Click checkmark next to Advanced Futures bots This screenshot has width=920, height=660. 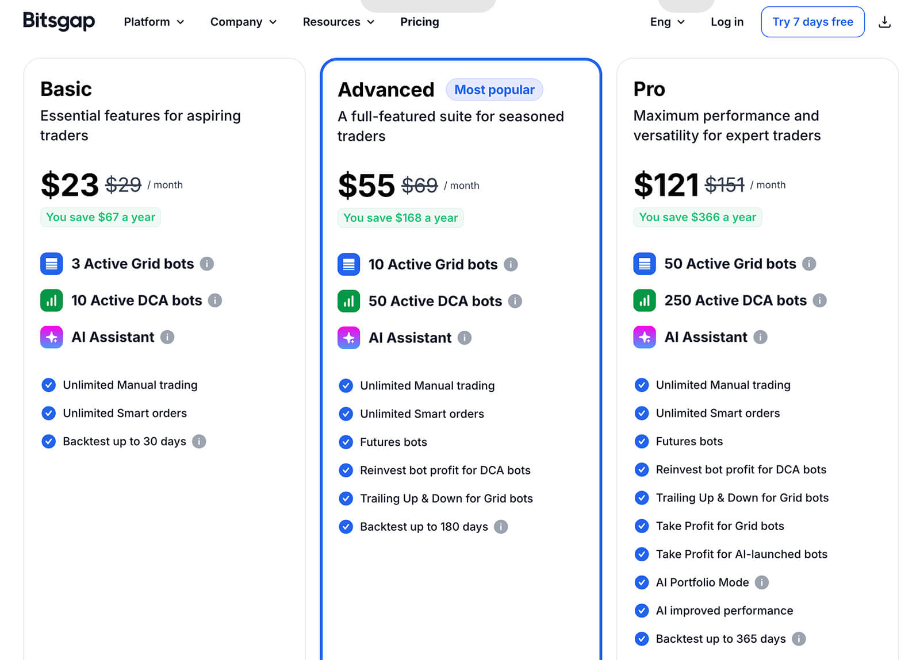pos(346,442)
